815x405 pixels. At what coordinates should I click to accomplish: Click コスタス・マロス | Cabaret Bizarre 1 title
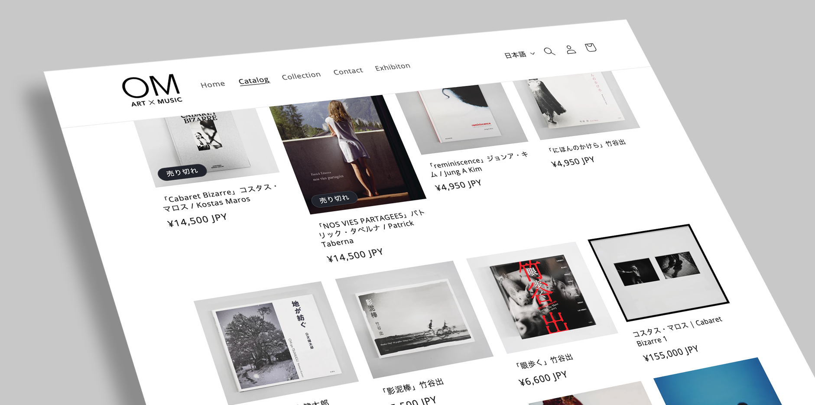[x=678, y=331]
